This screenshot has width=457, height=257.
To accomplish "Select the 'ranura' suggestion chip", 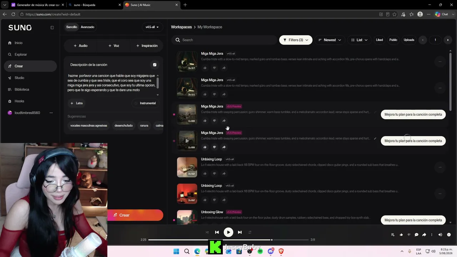I will [144, 126].
